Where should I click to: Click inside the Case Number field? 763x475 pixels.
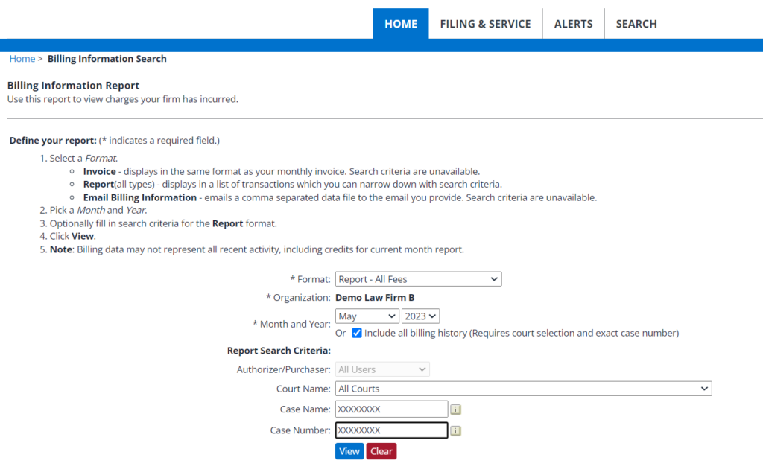pos(391,430)
